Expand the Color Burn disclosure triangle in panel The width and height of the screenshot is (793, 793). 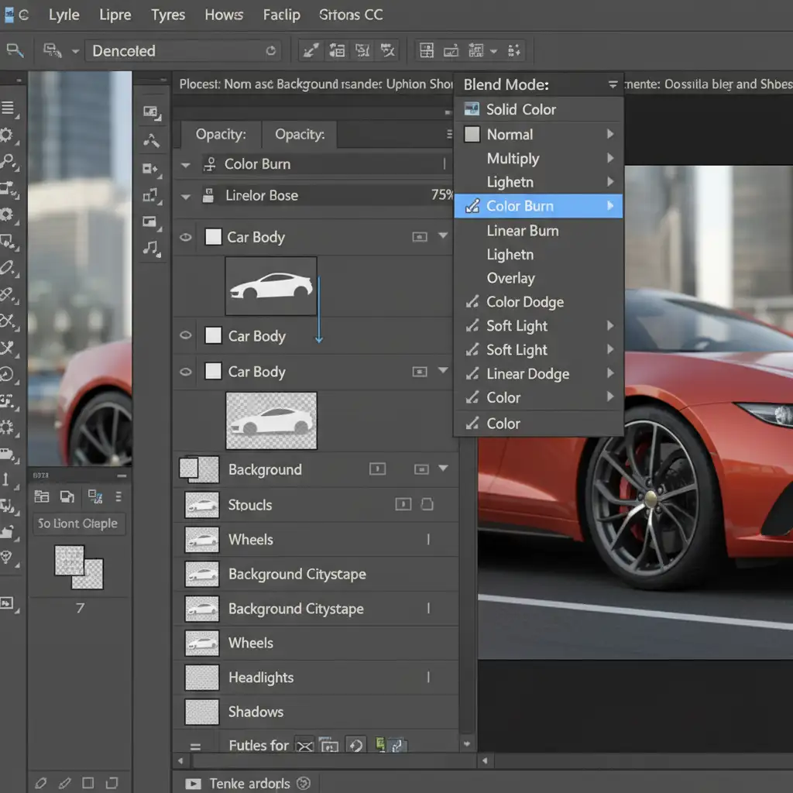(x=185, y=165)
